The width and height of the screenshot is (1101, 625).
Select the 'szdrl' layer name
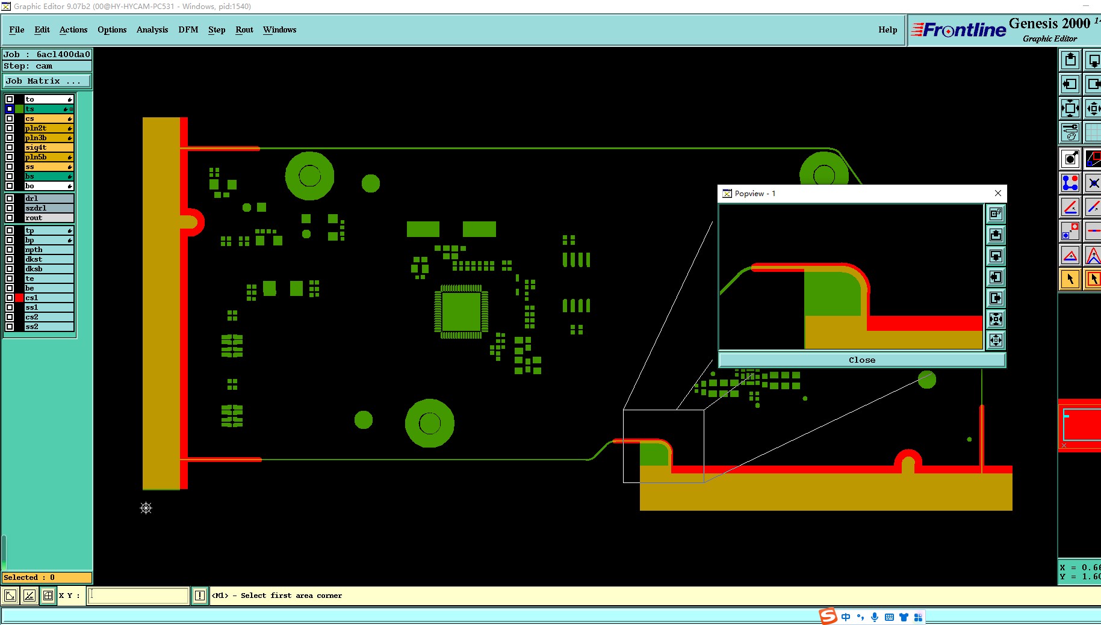click(49, 208)
